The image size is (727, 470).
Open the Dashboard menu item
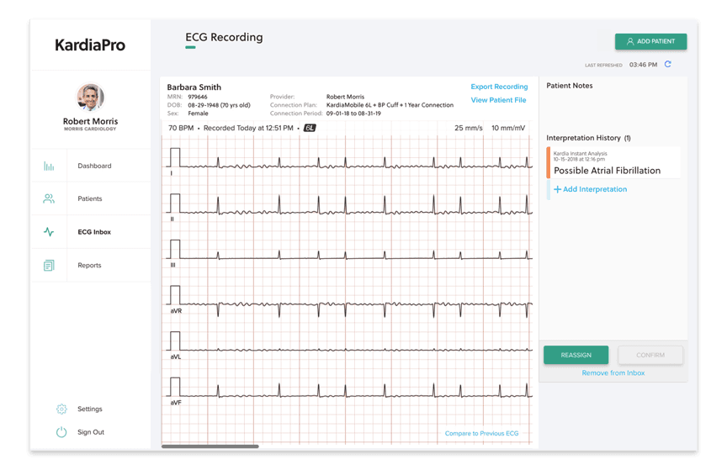(94, 166)
